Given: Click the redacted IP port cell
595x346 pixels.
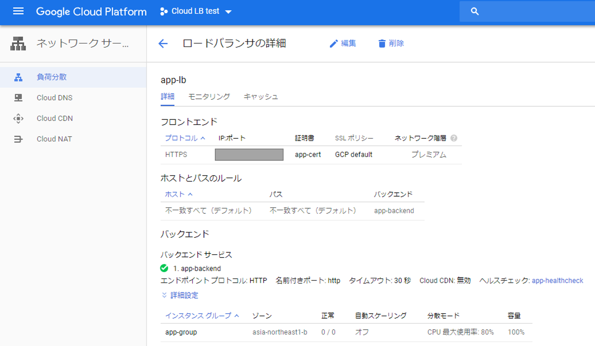Looking at the screenshot, I should [249, 154].
